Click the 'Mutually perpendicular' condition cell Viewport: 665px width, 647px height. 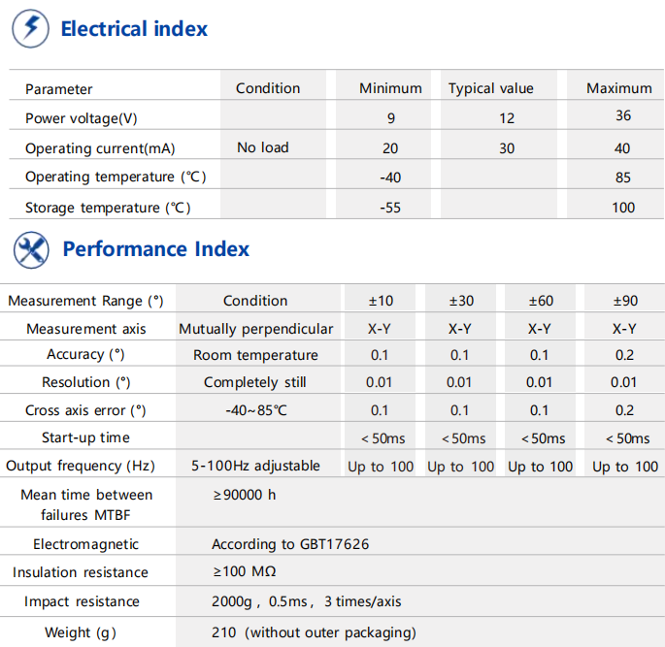click(256, 329)
